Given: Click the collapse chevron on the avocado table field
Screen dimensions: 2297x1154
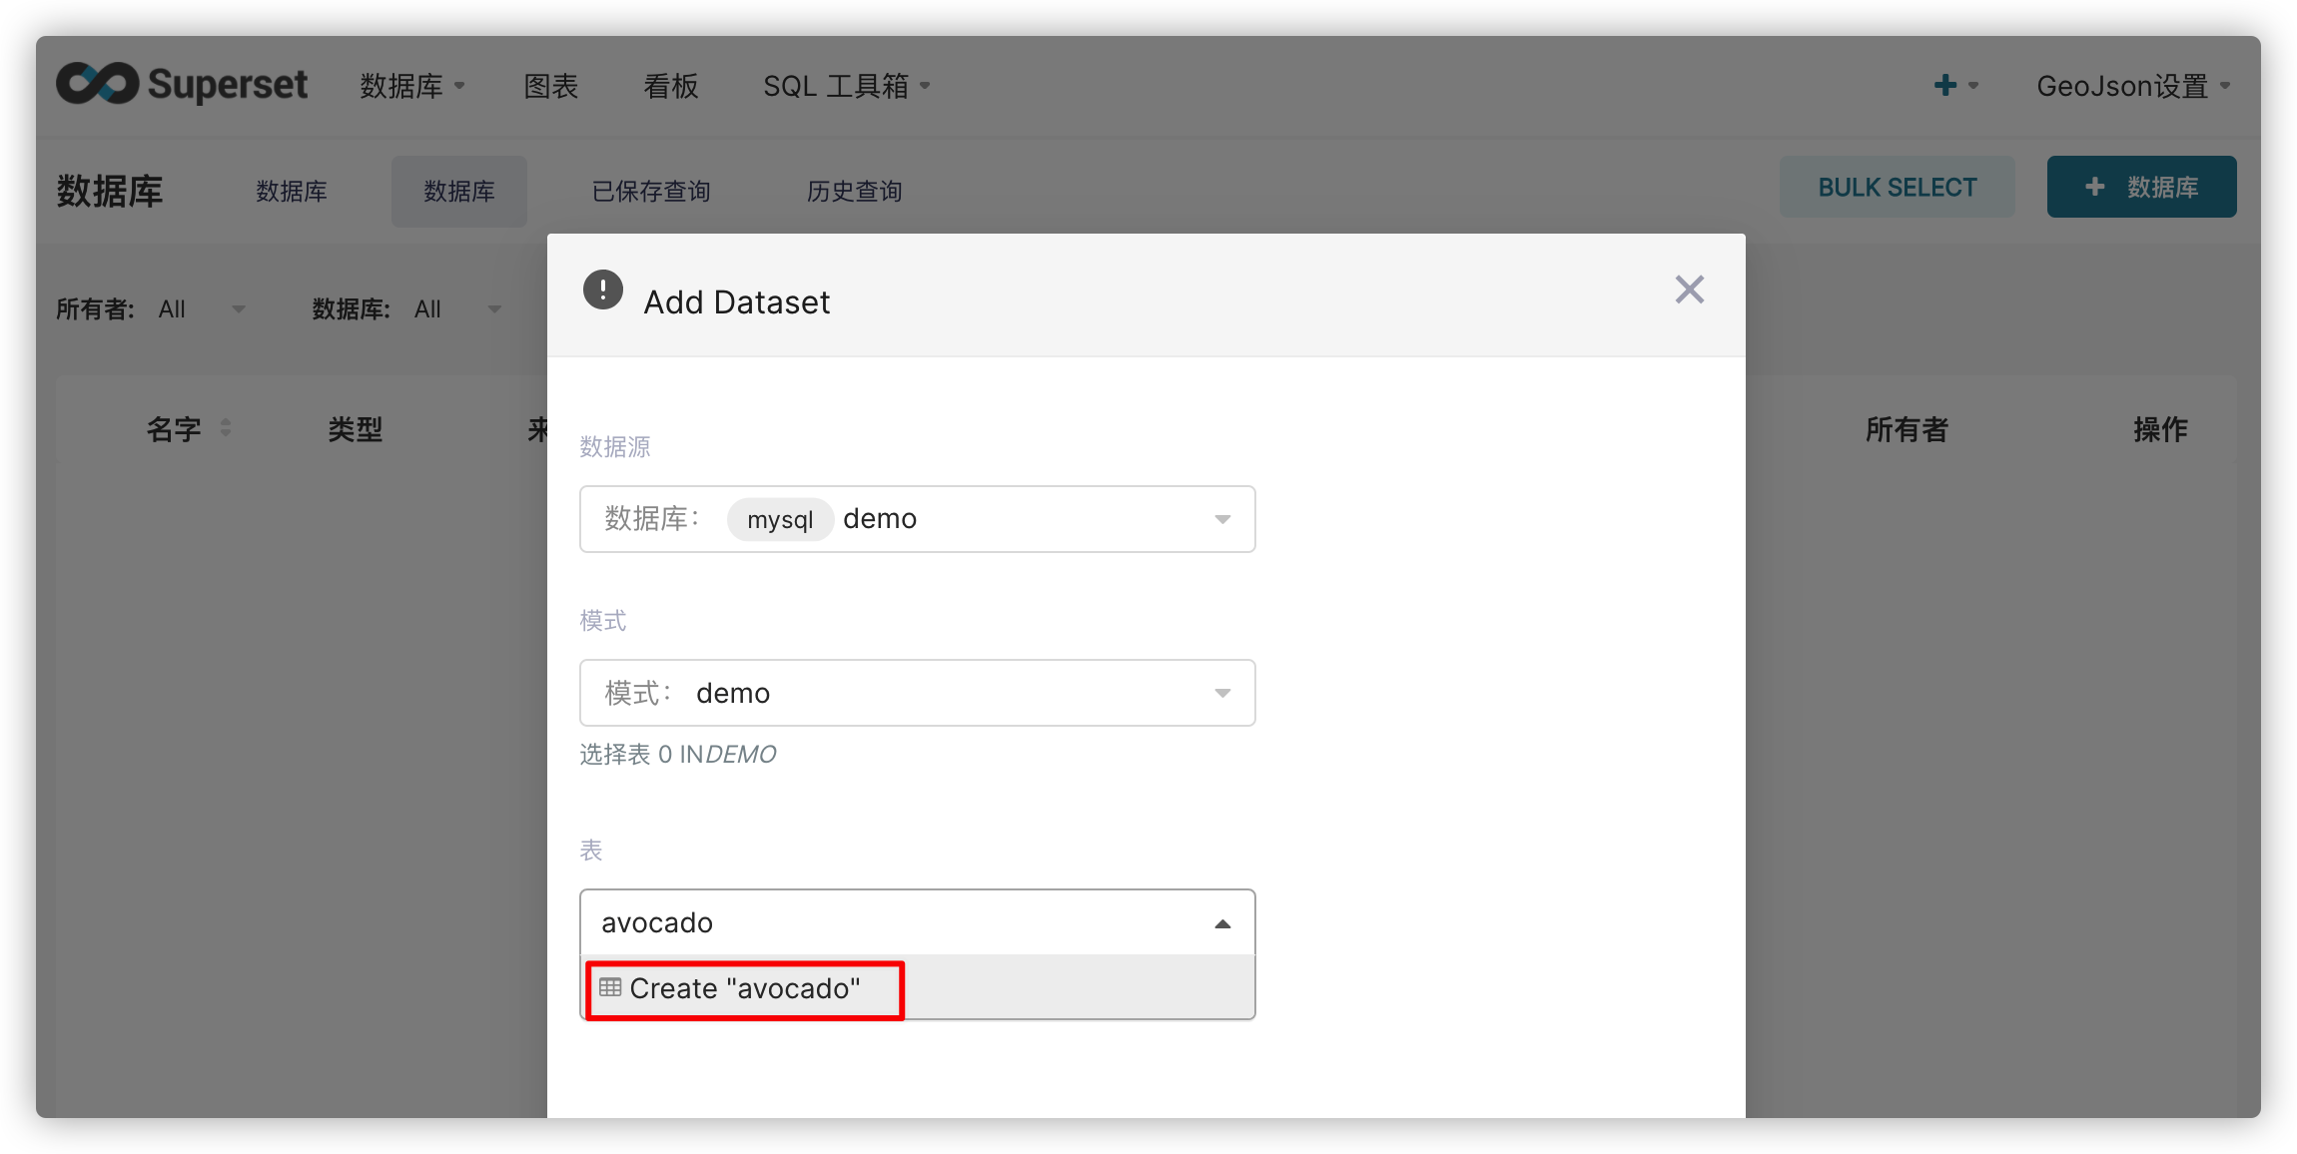Looking at the screenshot, I should tap(1221, 923).
